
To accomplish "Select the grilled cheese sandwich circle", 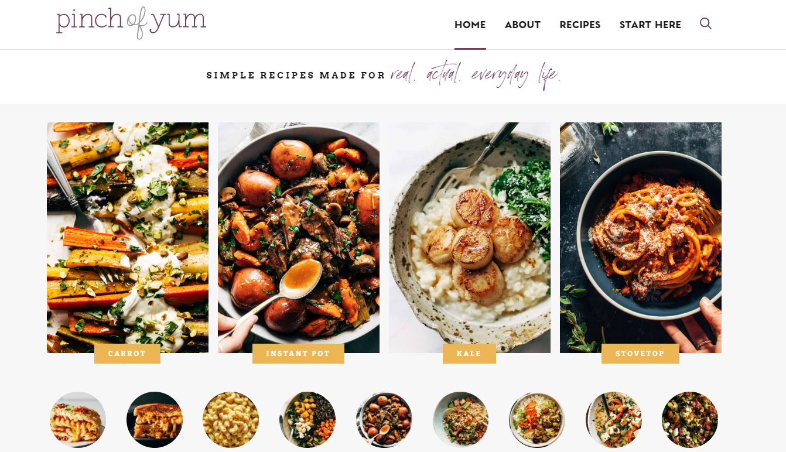I will click(x=155, y=420).
